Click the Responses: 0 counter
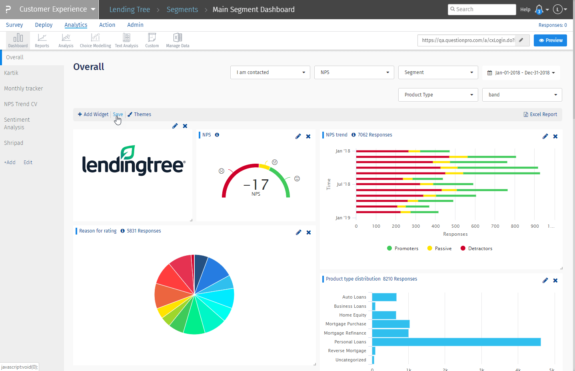575x371 pixels. coord(553,25)
